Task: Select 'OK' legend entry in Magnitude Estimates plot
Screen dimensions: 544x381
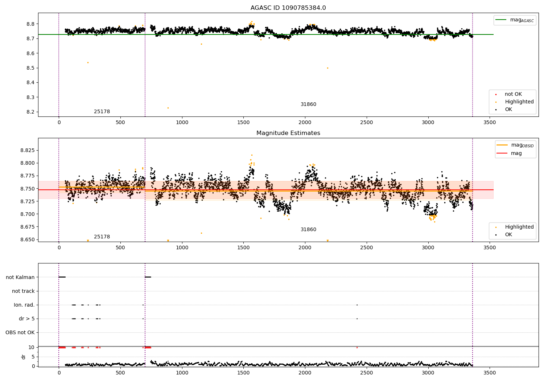Action: pos(508,235)
